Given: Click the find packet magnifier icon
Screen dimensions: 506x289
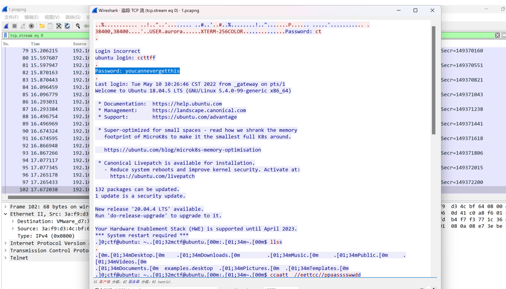Looking at the screenshot, I should (78, 26).
